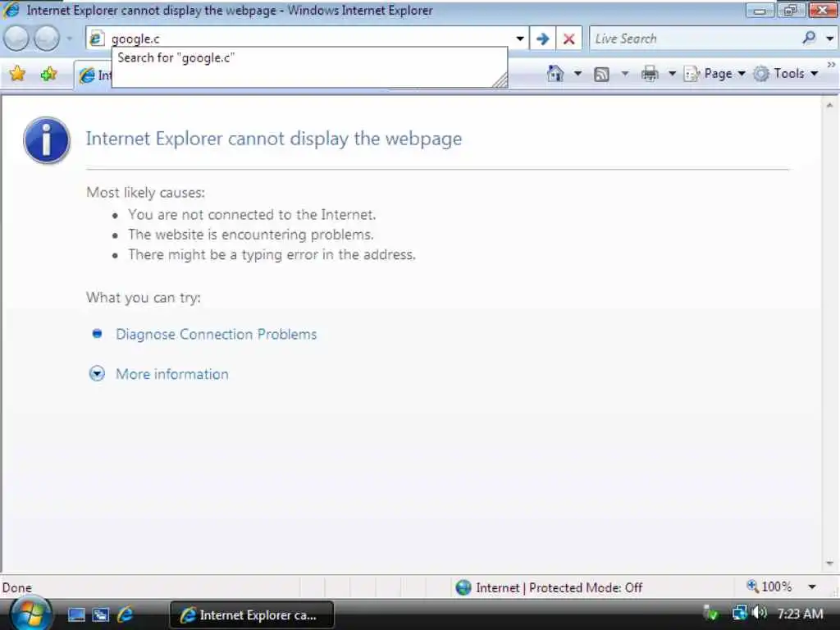Open the Favorites Center star
Image resolution: width=840 pixels, height=630 pixels.
tap(17, 74)
